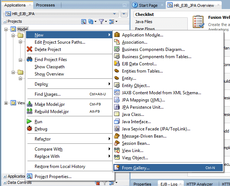230x186 pixels.
Task: Click the Session Bean icon
Action: 117,143
